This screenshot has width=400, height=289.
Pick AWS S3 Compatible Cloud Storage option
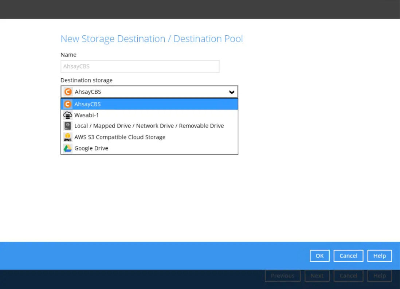pos(120,137)
